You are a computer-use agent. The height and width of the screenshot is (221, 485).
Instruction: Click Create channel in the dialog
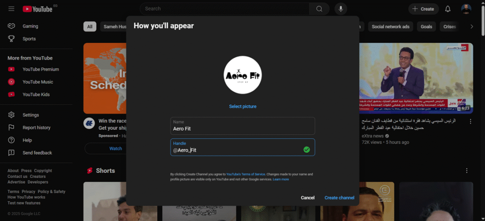point(339,198)
